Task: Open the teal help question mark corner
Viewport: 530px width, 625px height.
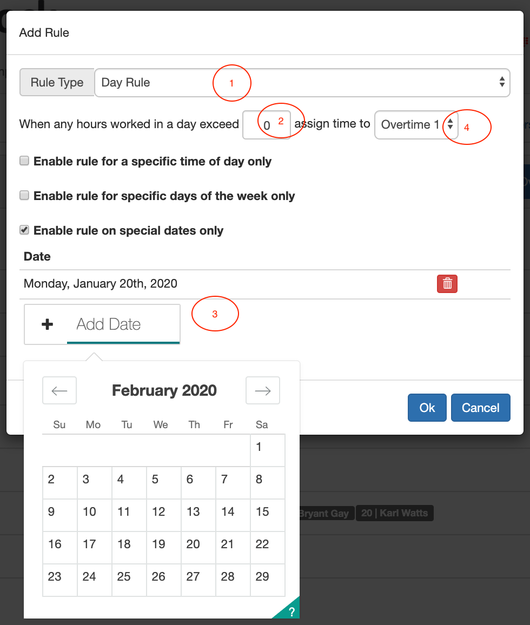Action: (290, 610)
